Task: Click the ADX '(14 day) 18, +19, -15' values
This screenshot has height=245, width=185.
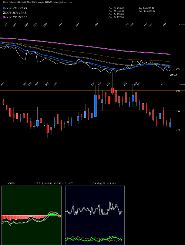Action: [x=104, y=183]
